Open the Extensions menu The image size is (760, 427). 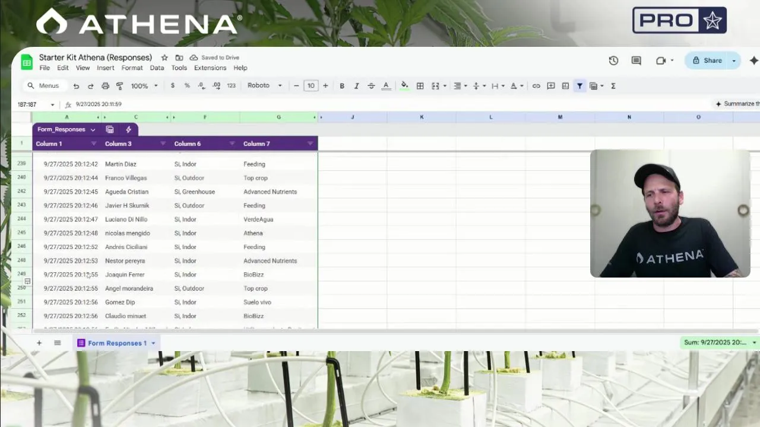coord(210,68)
